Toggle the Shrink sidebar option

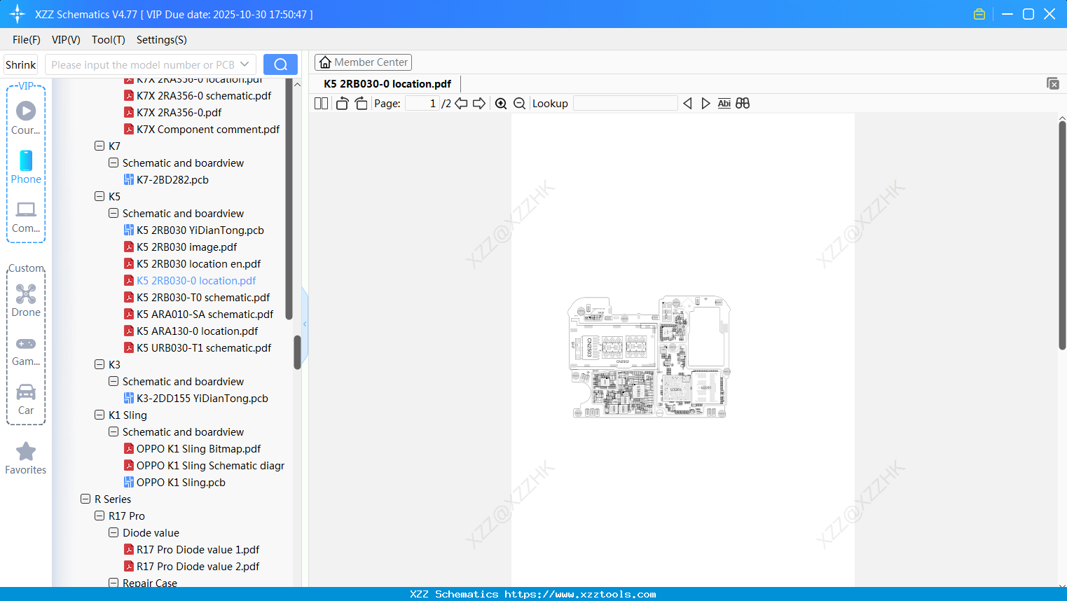point(20,64)
